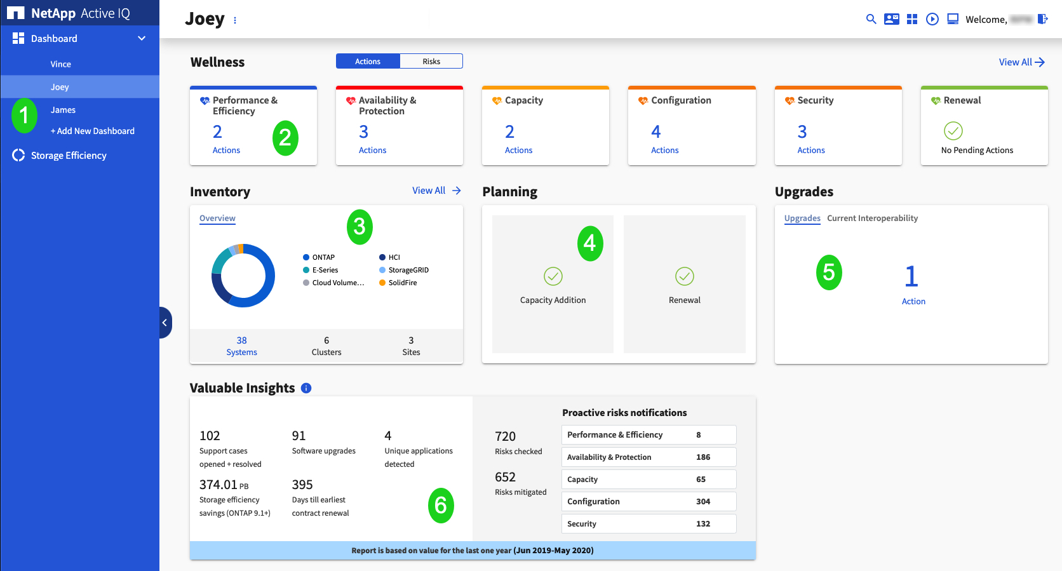Image resolution: width=1062 pixels, height=571 pixels.
Task: Click the Capacity Addition checkmark icon
Action: tap(553, 276)
